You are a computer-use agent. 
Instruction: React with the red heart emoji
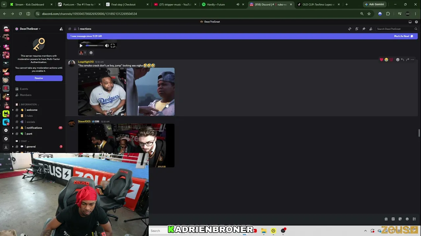pyautogui.click(x=382, y=60)
